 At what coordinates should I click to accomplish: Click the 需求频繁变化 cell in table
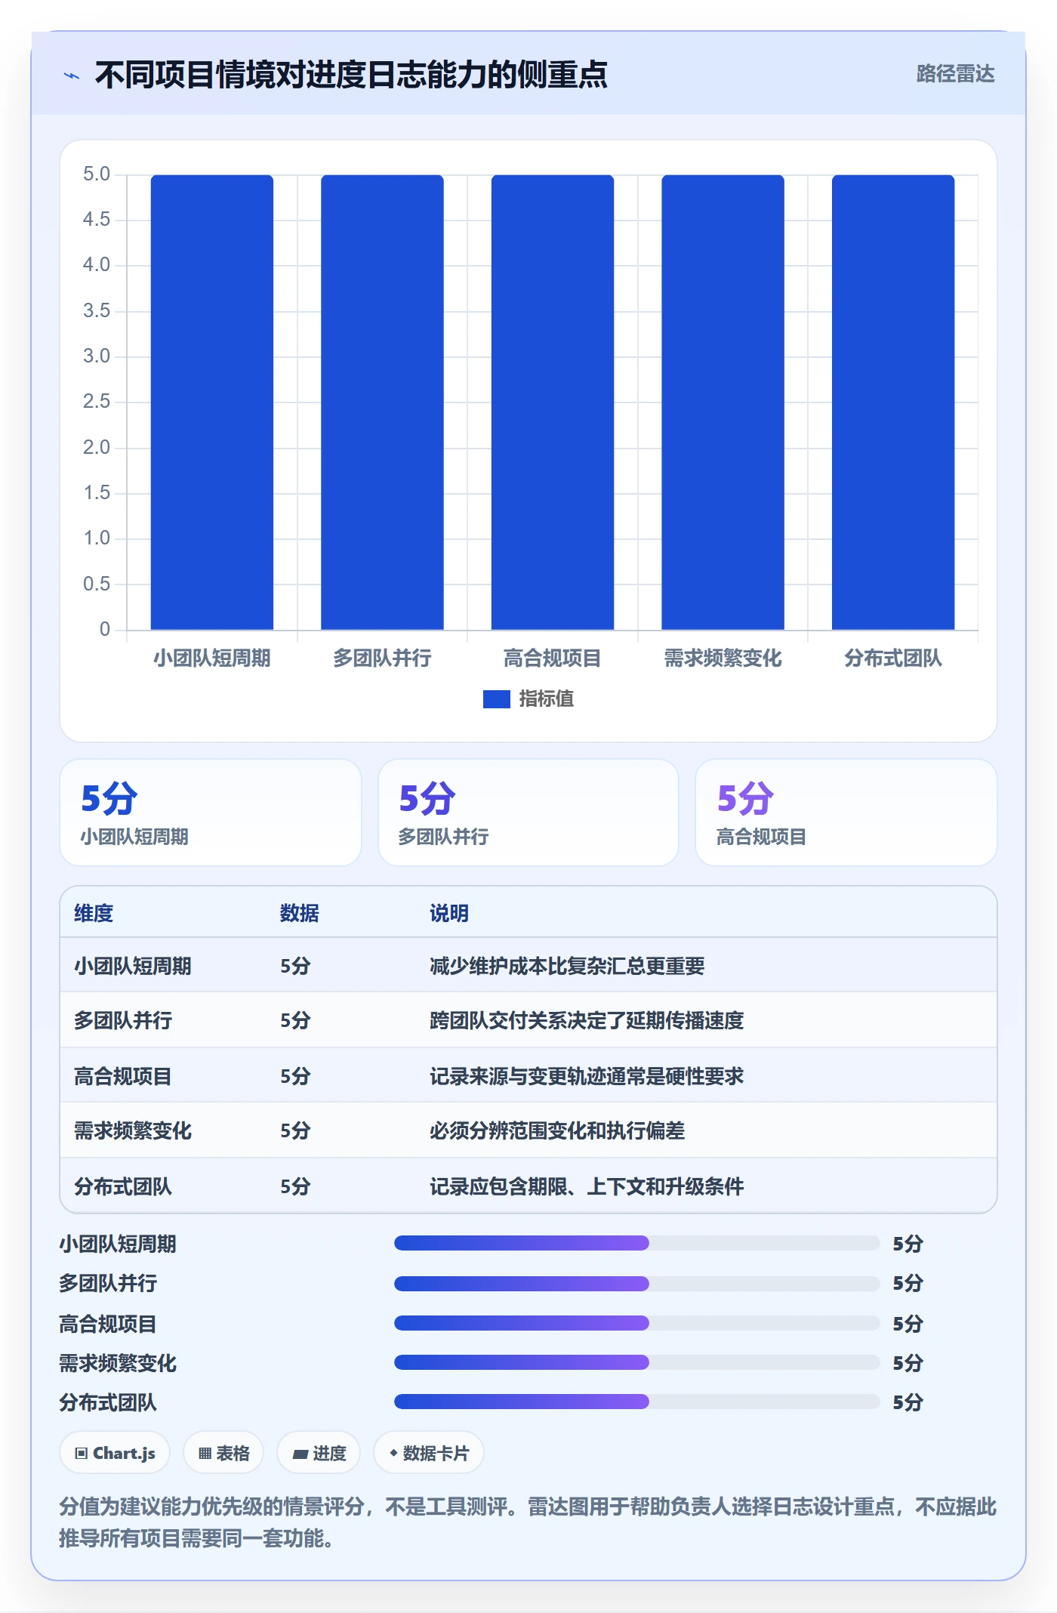(x=133, y=1130)
